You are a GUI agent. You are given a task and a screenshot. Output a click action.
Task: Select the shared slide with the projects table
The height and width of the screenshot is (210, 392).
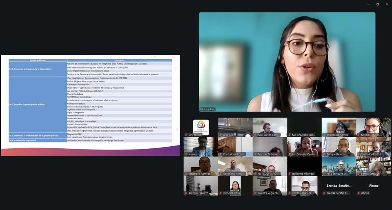coord(90,105)
